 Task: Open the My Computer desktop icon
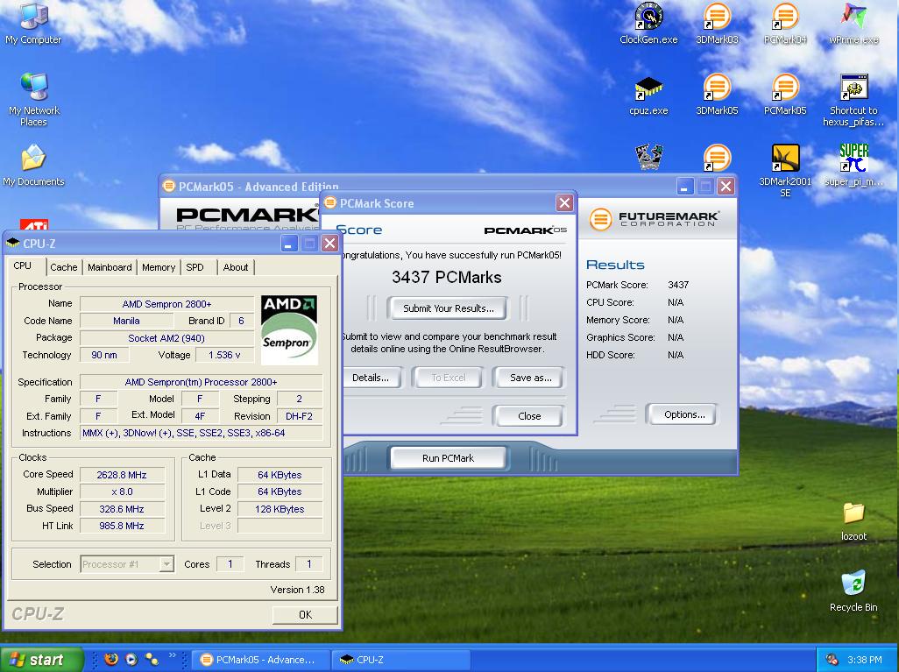pyautogui.click(x=33, y=23)
